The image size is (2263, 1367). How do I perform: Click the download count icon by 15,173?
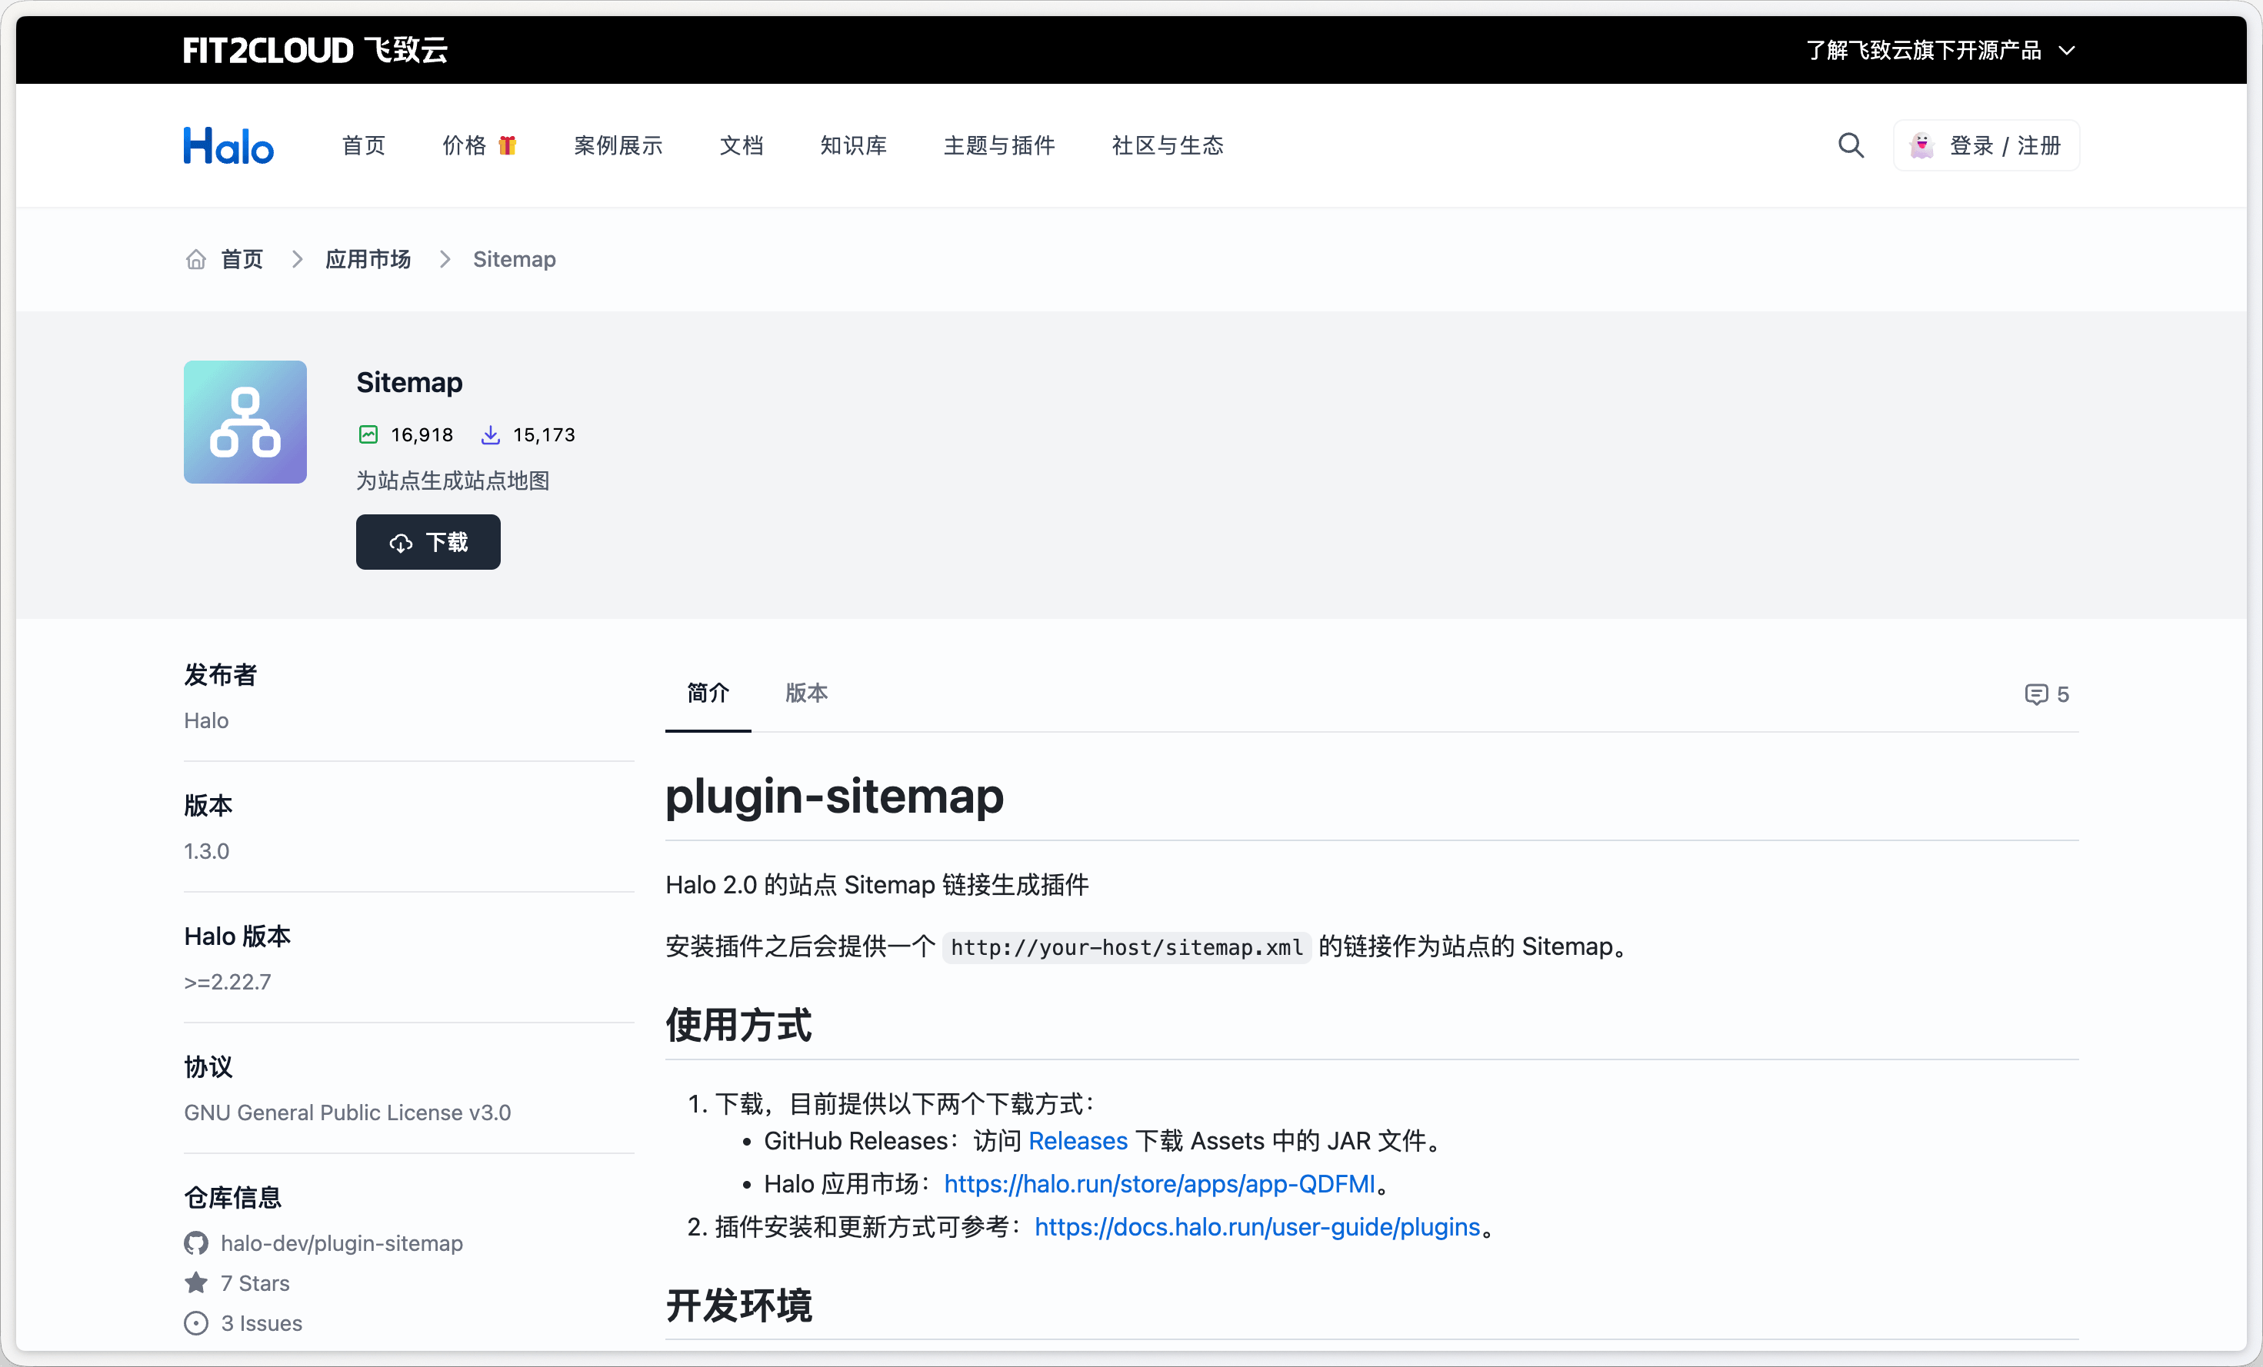pos(491,434)
